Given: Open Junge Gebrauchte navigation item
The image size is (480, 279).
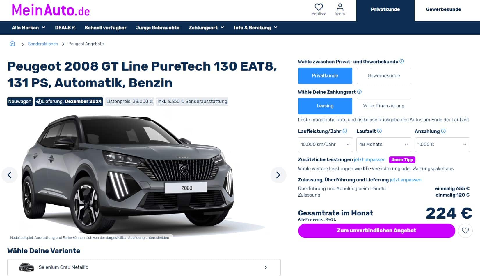Looking at the screenshot, I should point(158,28).
